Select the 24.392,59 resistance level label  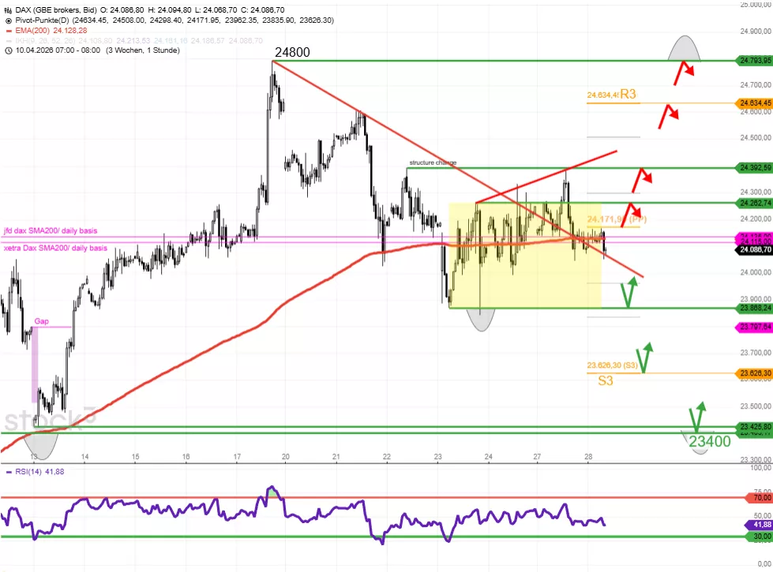[753, 168]
